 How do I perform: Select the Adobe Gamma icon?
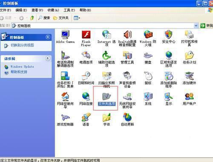pyautogui.click(x=65, y=37)
